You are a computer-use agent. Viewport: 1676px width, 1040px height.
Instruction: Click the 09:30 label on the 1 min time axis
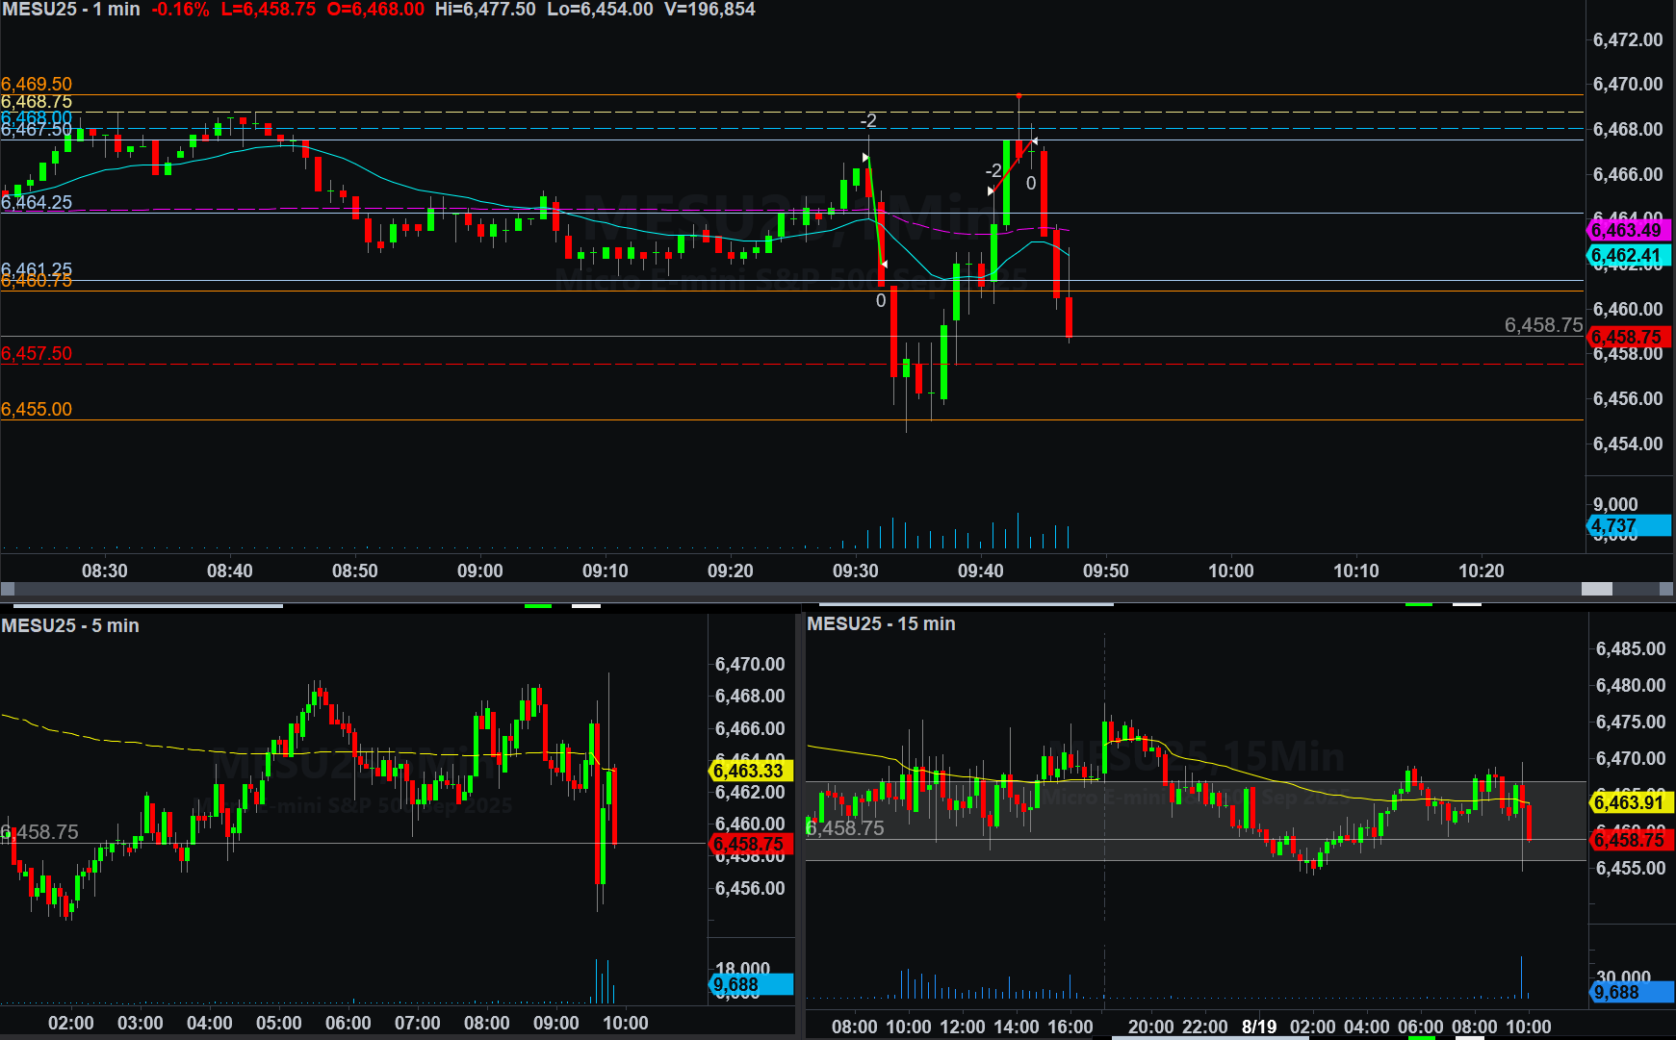tap(855, 571)
